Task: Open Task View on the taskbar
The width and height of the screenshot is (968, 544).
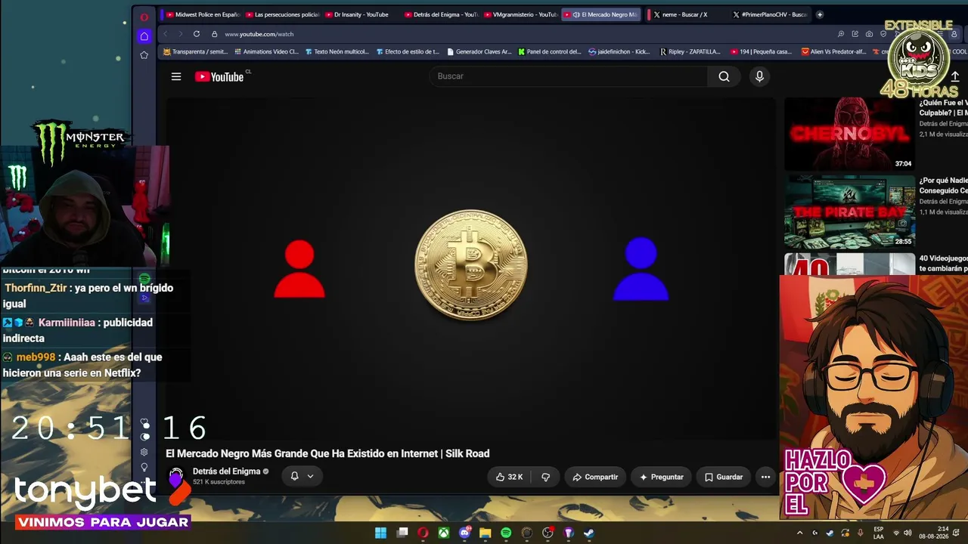Action: 402,533
